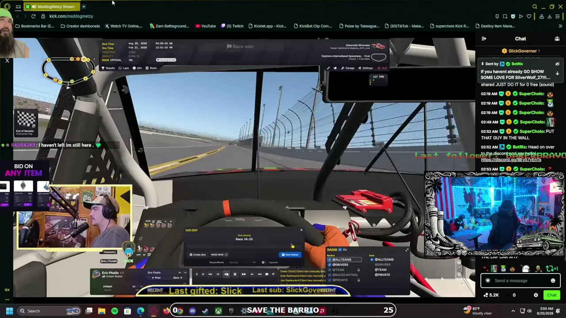Viewport: 566px width, 318px height.
Task: Toggle receive @PRIVATE checkbox
Action: pos(329,280)
